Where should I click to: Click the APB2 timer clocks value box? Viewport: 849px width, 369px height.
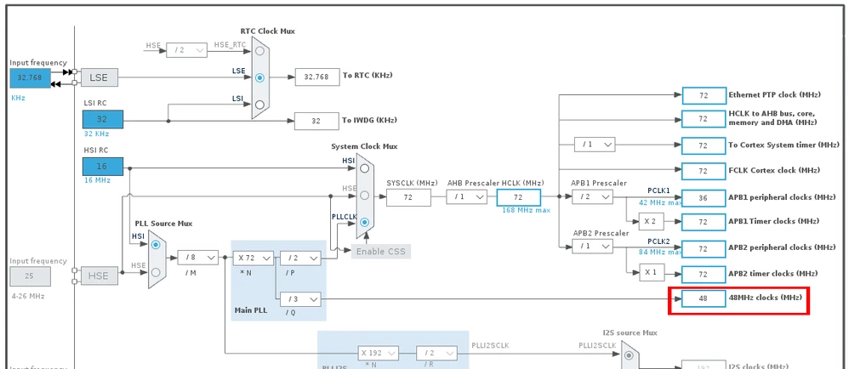[x=704, y=275]
